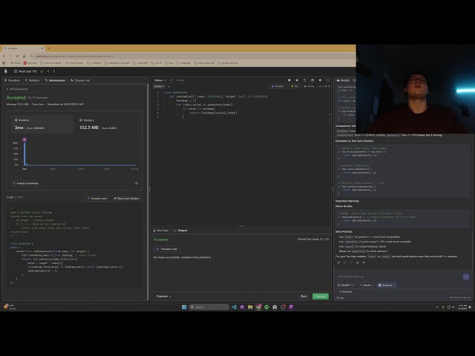Go to the next problem arrow
This screenshot has width=475, height=356.
pyautogui.click(x=54, y=71)
